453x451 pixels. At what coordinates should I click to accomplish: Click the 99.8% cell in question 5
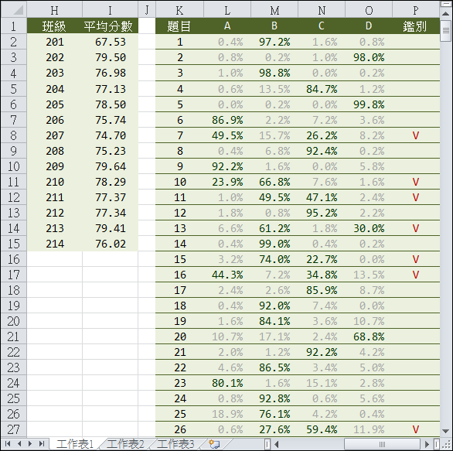click(x=369, y=104)
